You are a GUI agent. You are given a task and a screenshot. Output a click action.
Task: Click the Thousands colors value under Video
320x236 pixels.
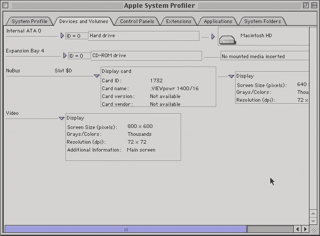click(140, 134)
